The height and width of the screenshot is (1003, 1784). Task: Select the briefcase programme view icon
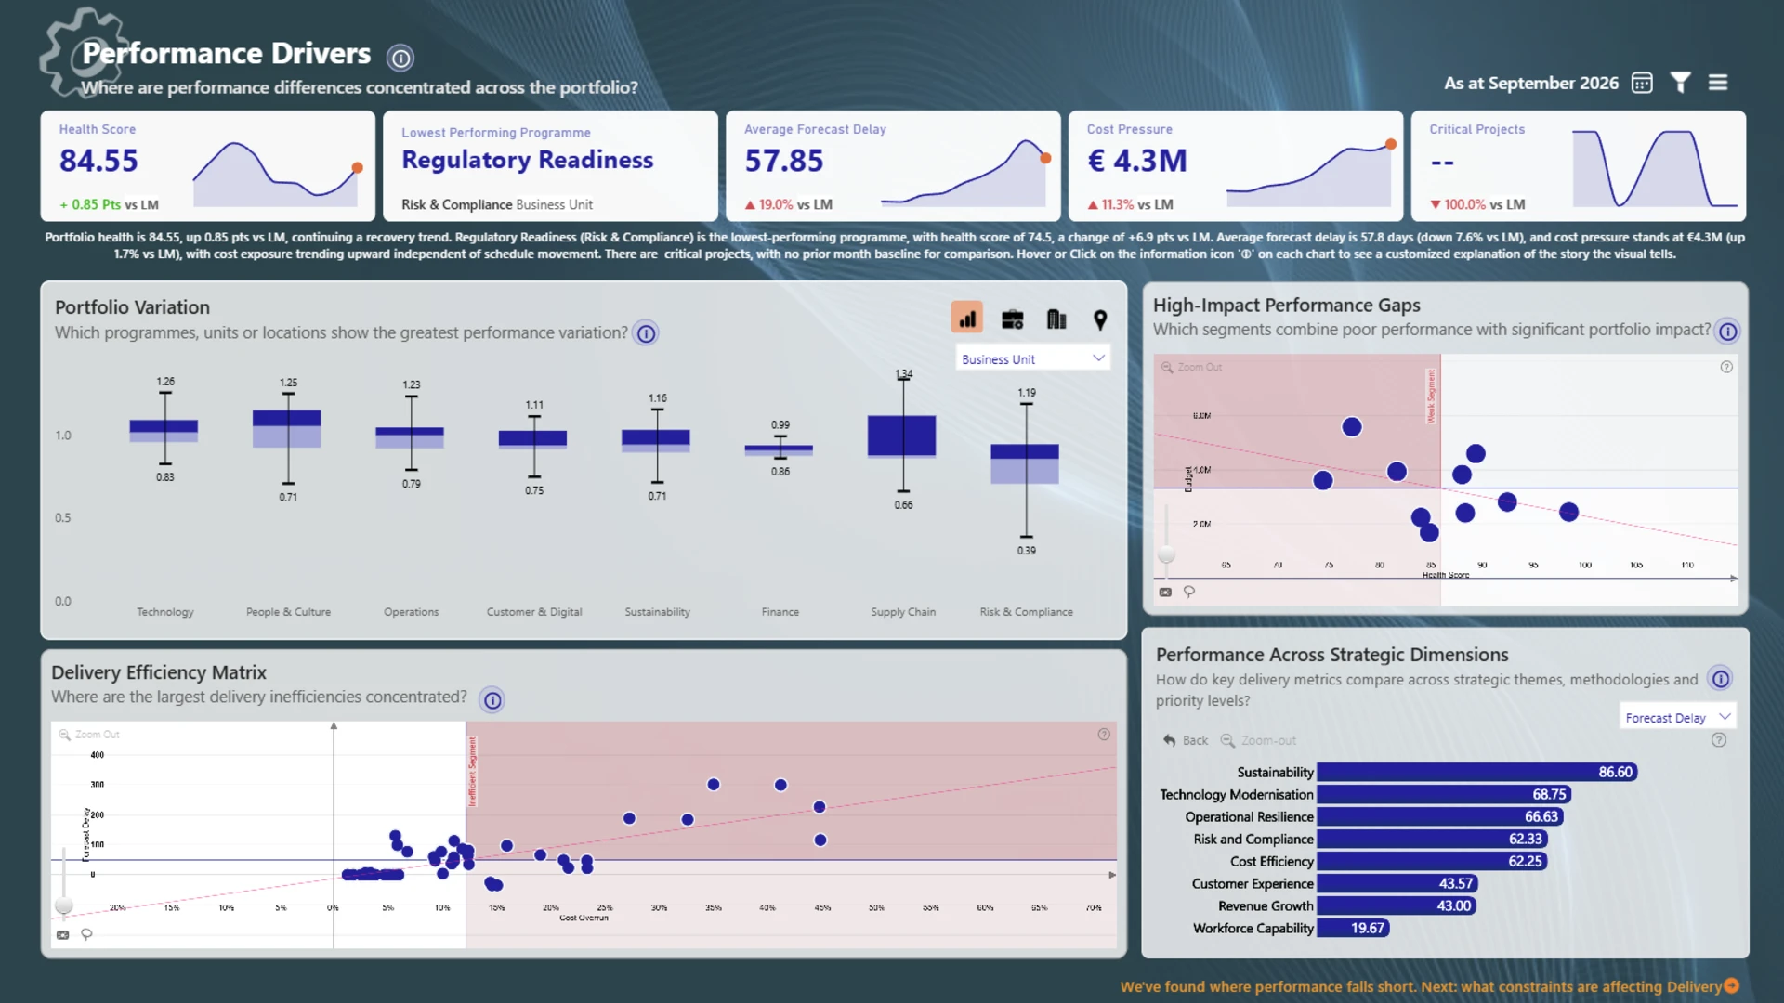pos(1012,319)
